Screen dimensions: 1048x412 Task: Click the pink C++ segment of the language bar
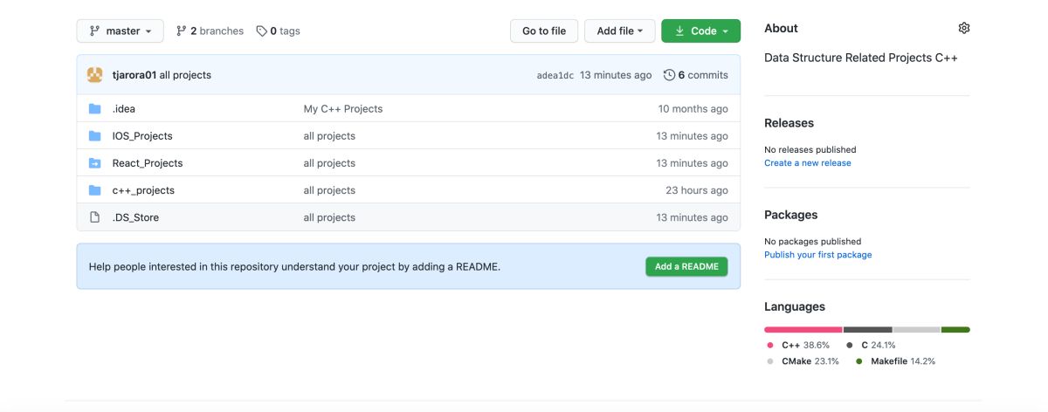click(803, 330)
